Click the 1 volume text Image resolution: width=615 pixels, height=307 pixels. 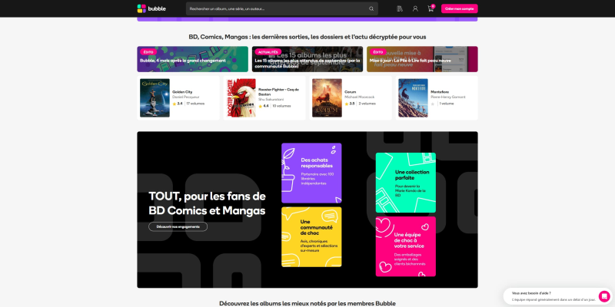(447, 104)
